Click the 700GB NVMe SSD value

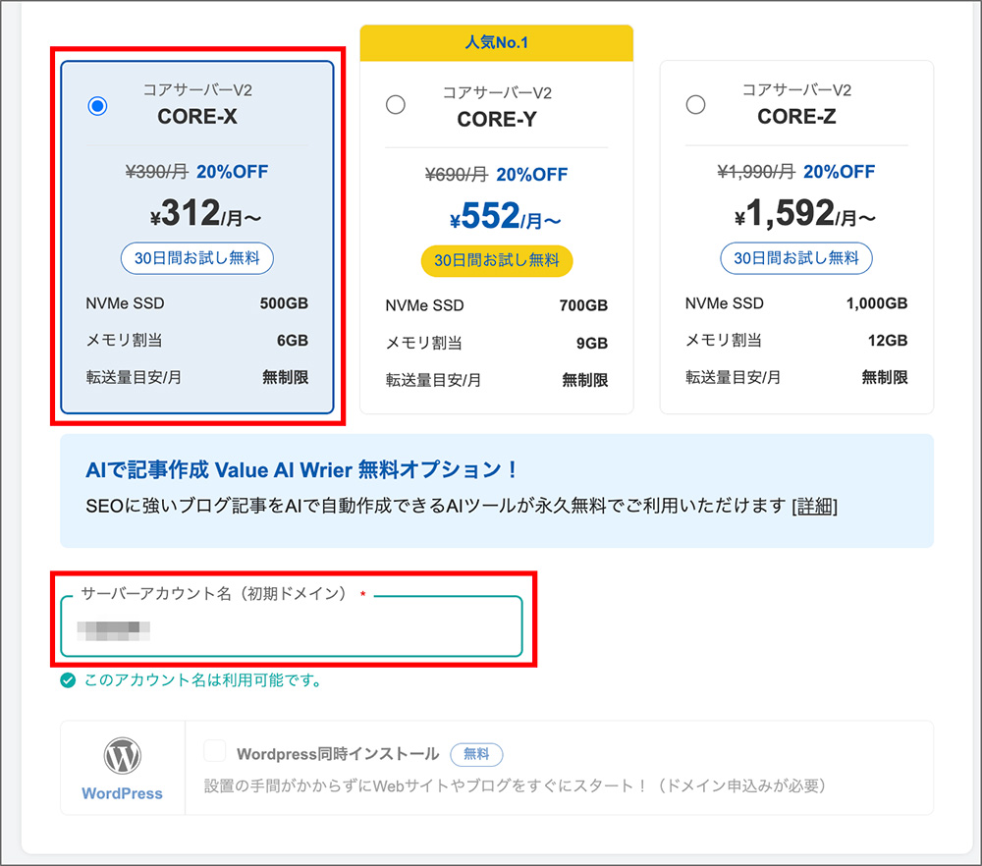583,305
